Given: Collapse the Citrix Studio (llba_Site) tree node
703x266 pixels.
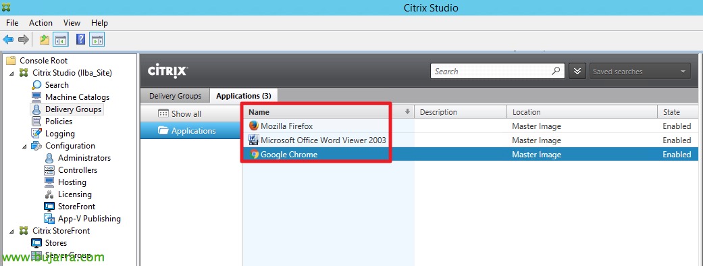Looking at the screenshot, I should 11,73.
